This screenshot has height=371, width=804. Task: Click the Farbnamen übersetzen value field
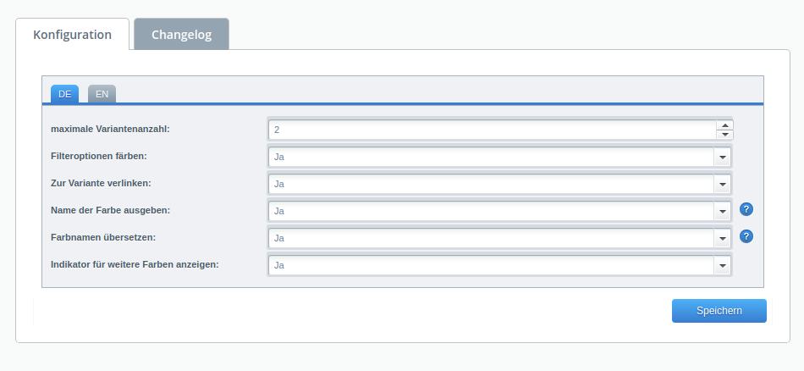click(x=491, y=238)
